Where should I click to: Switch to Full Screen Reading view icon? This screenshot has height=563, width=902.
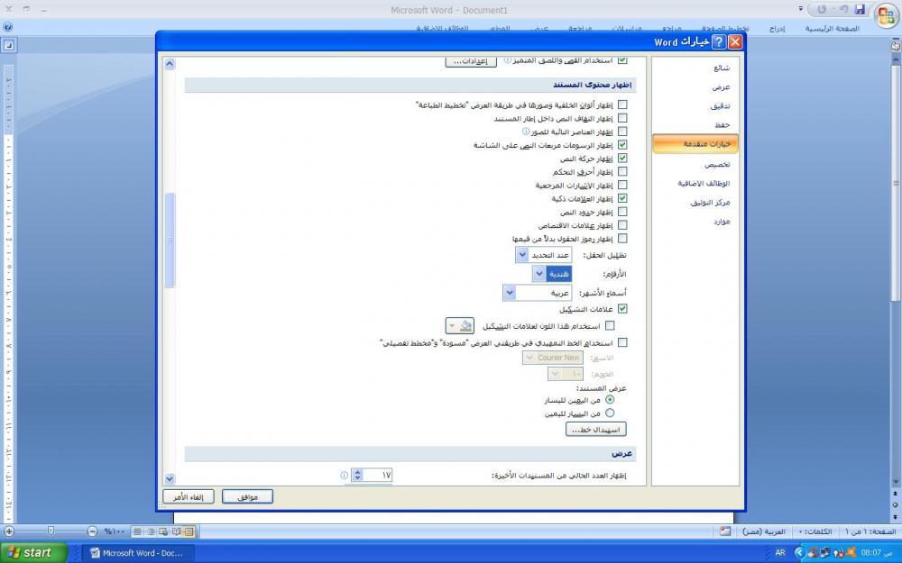(x=176, y=531)
